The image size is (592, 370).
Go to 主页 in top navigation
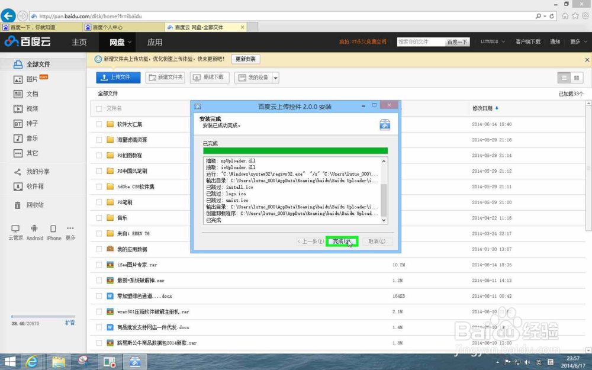[x=79, y=42]
